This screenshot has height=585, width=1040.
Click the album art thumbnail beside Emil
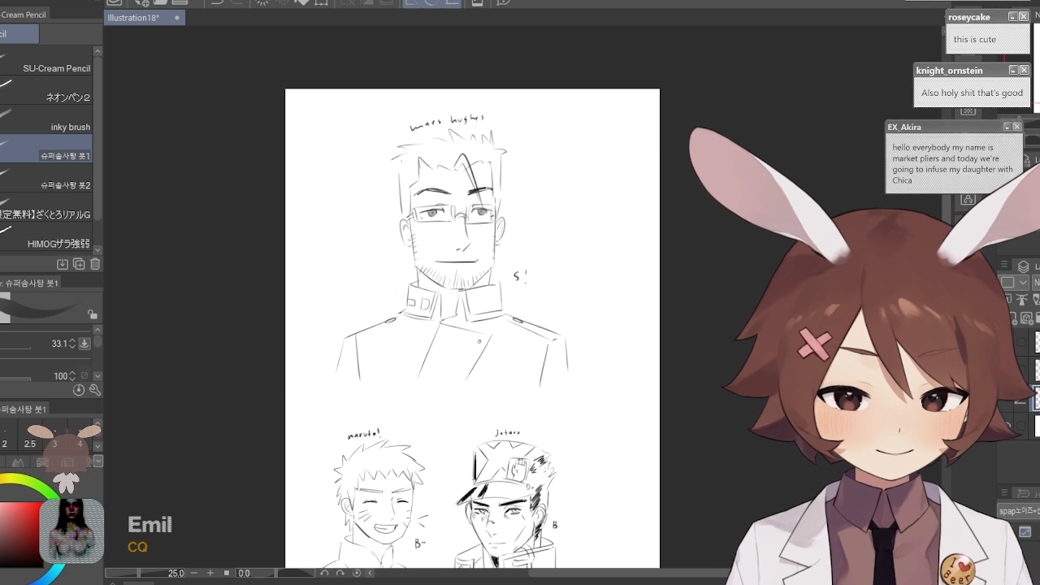71,531
